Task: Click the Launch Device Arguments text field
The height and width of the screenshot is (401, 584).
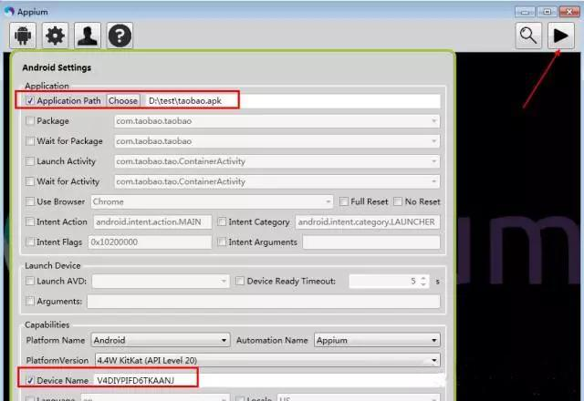Action: coord(264,302)
